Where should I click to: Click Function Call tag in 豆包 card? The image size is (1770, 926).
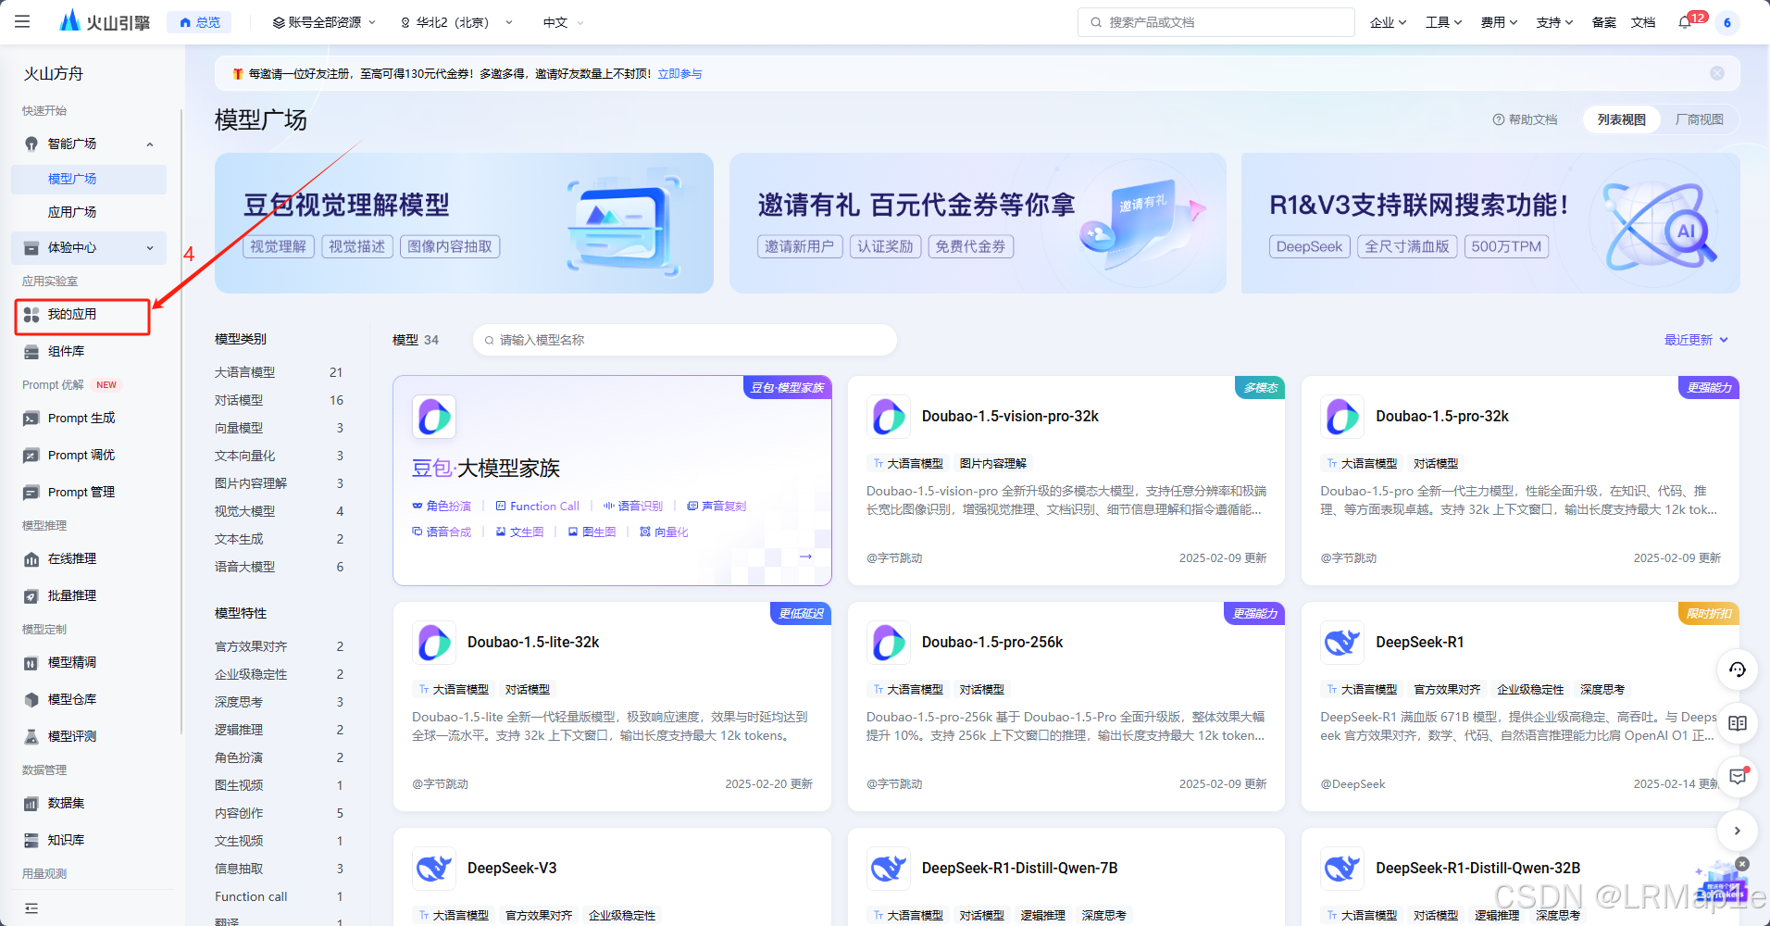(x=538, y=507)
